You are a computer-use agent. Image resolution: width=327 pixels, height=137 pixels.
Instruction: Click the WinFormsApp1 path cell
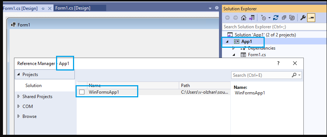tap(205, 92)
